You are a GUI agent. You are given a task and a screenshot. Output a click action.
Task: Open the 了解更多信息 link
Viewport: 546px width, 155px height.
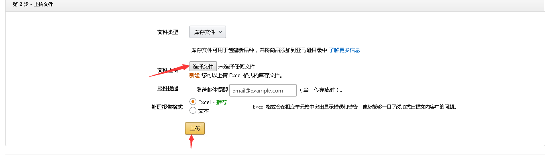(x=344, y=50)
